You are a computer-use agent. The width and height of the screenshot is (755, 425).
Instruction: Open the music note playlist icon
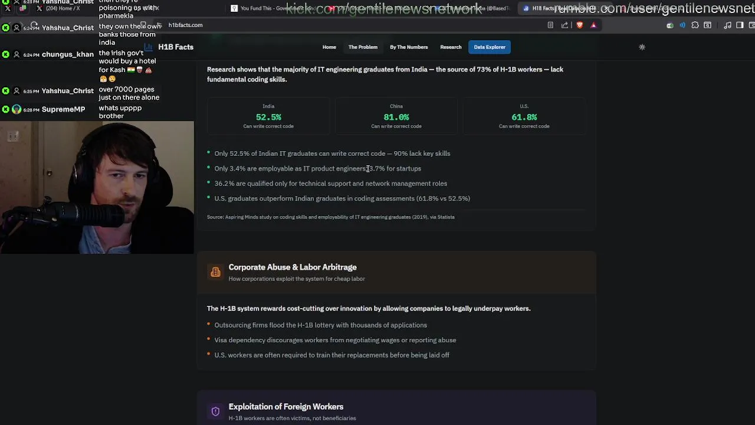[727, 25]
